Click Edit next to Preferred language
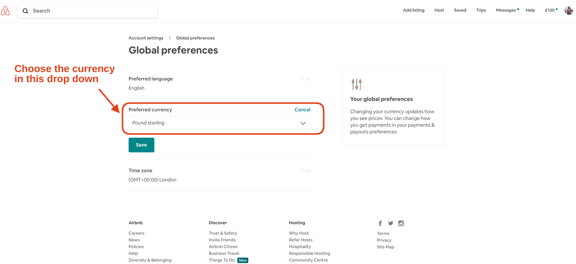The width and height of the screenshot is (576, 264). click(x=306, y=79)
